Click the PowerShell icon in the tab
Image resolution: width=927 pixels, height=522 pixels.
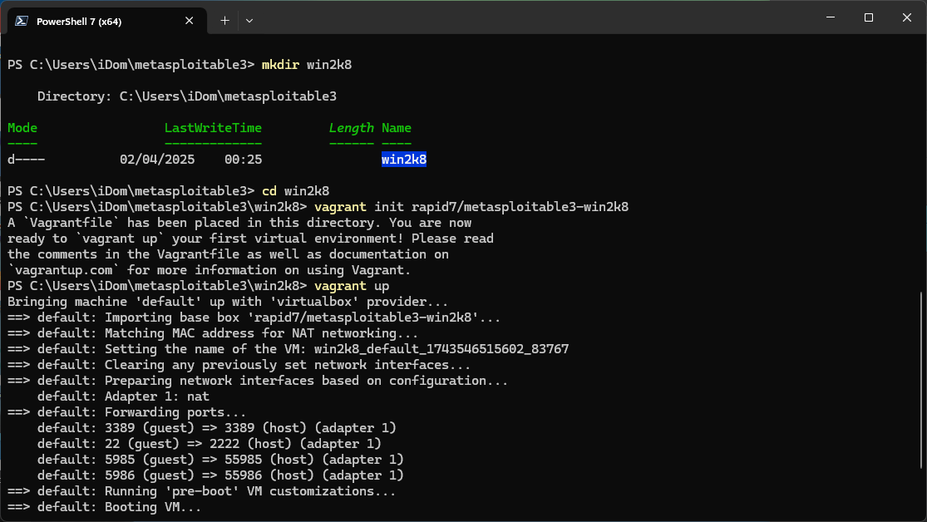(x=23, y=22)
